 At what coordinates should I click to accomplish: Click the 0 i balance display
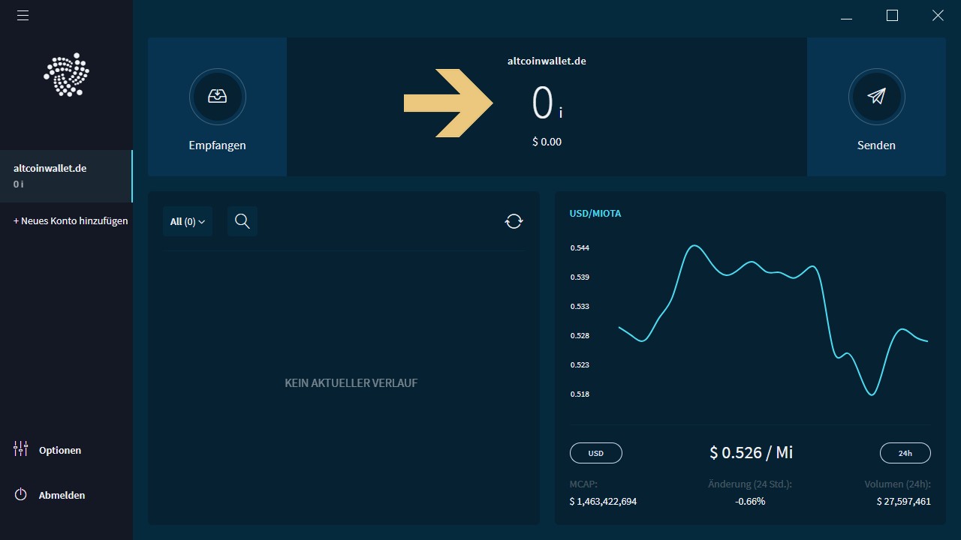547,103
